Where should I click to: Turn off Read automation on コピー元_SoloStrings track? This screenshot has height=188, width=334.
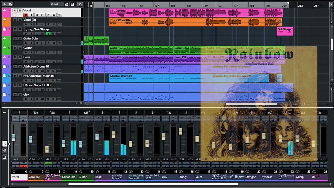pos(48,34)
